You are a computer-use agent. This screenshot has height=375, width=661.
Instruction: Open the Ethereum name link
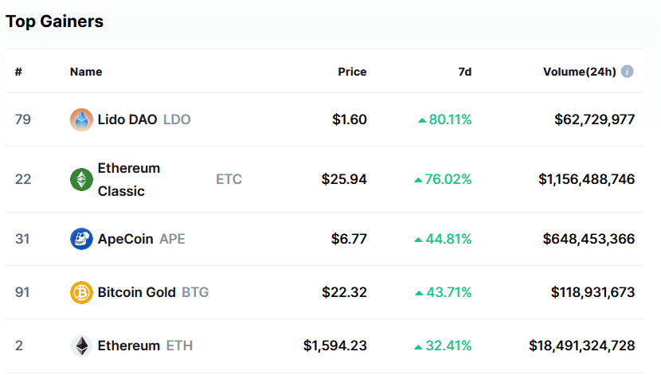128,346
